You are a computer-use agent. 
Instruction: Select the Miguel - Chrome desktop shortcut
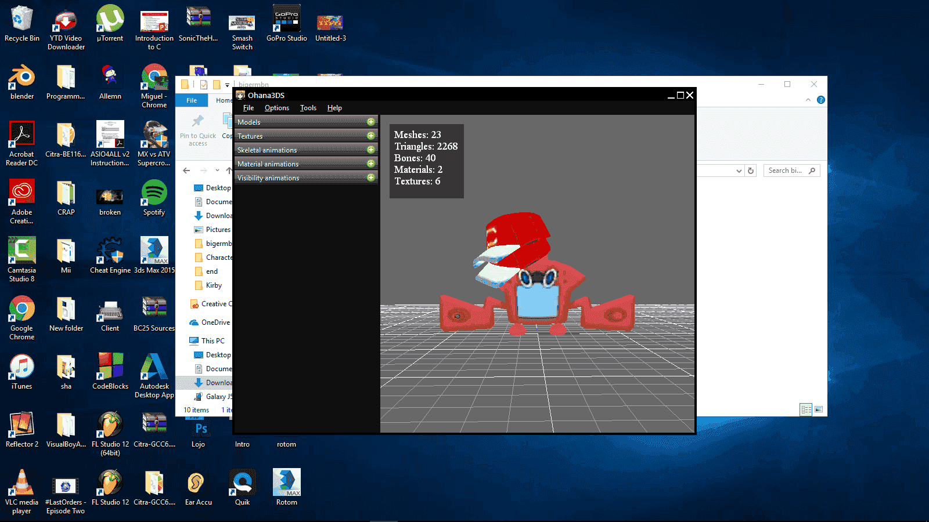click(x=154, y=86)
